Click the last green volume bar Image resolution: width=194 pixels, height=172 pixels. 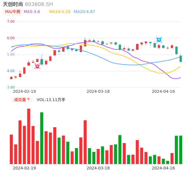pyautogui.click(x=181, y=150)
